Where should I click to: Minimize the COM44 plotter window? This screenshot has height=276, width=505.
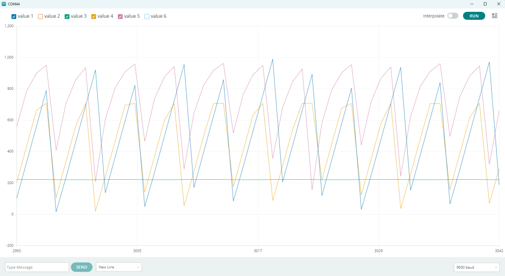tap(472, 4)
